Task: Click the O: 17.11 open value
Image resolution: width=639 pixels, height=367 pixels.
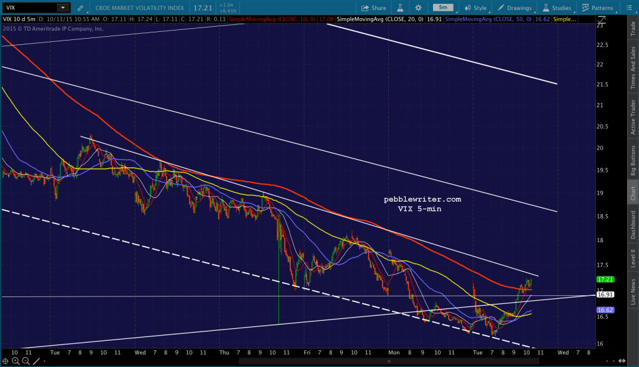Action: [115, 19]
